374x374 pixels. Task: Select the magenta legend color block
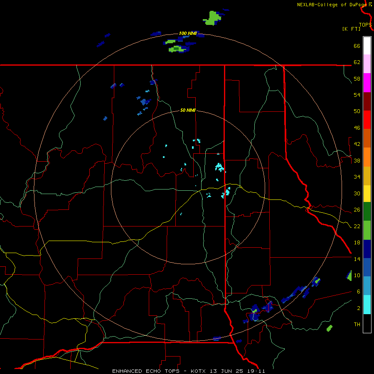(x=367, y=83)
